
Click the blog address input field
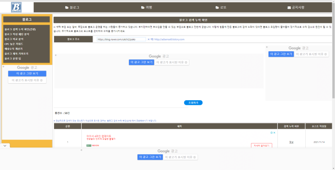pyautogui.click(x=121, y=40)
